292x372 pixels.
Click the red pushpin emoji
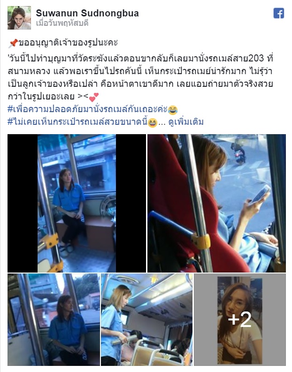click(13, 43)
